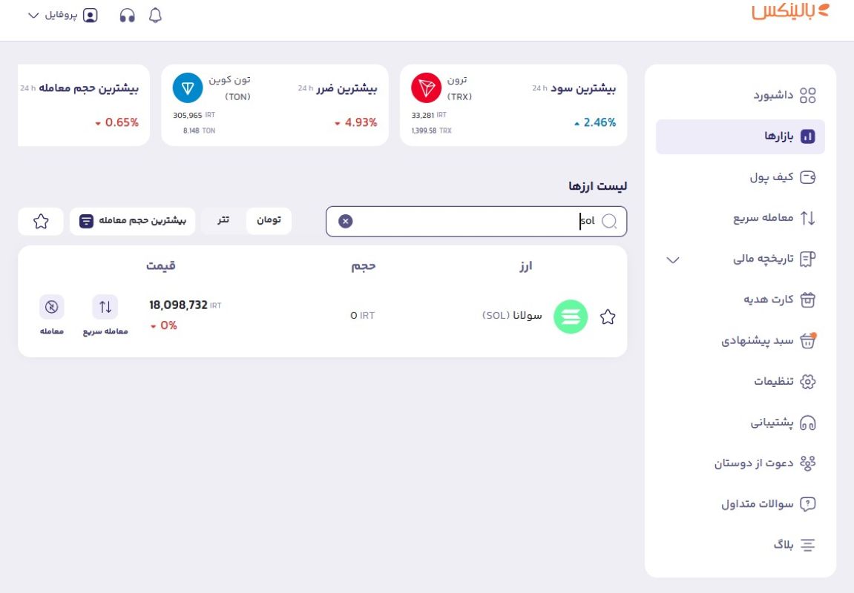Open کیف پول wallet menu item
Image resolution: width=854 pixels, height=593 pixels.
[x=740, y=177]
